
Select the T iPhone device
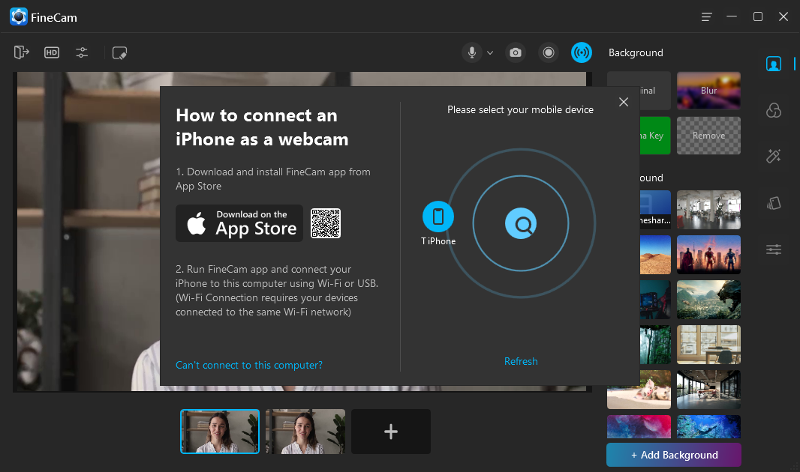438,223
